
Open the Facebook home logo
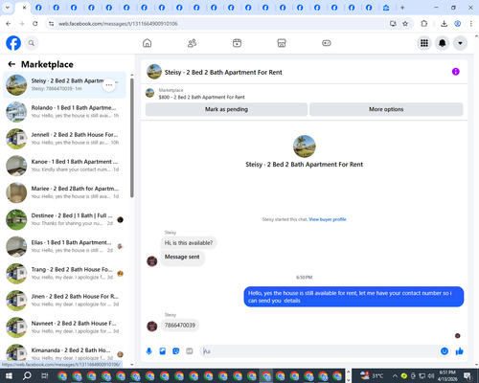pos(13,43)
